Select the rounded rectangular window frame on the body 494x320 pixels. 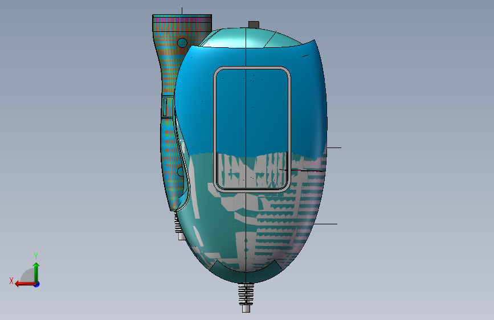(x=252, y=129)
